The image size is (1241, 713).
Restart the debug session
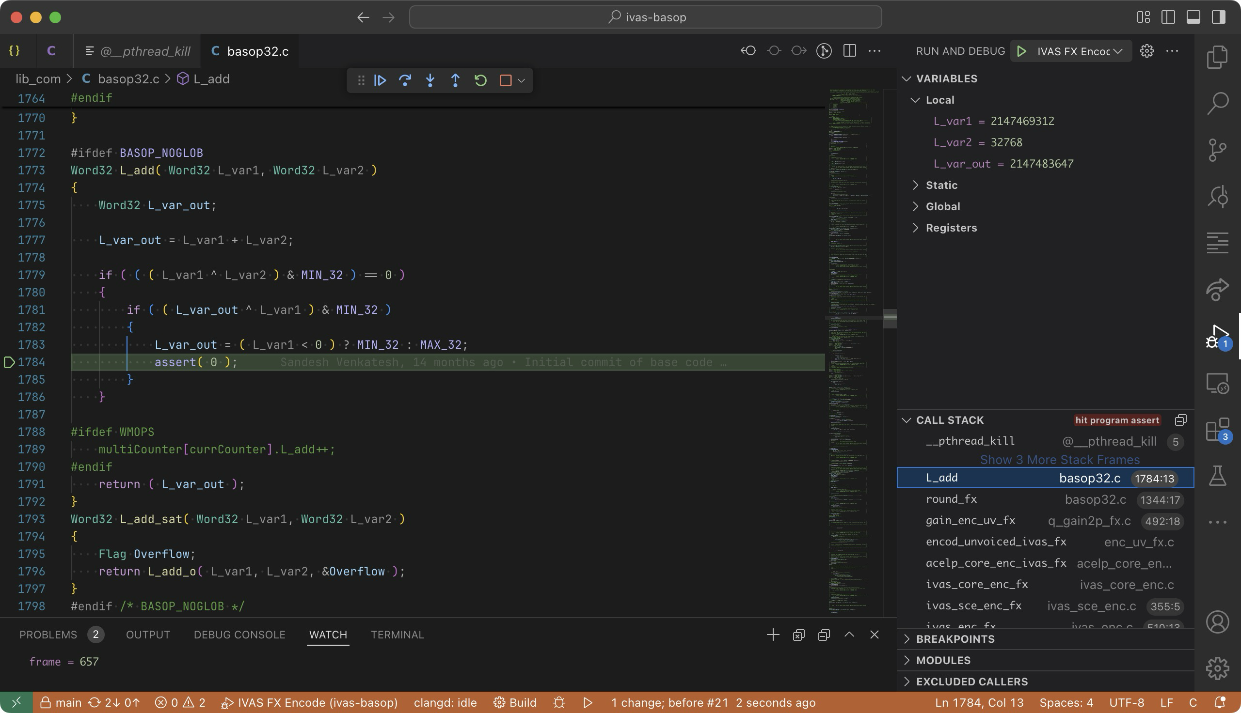pyautogui.click(x=480, y=80)
